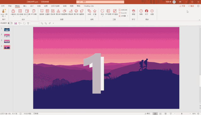Open the 课堂 classroom learning icon
Viewport: 201px width, 115px height.
point(134,12)
